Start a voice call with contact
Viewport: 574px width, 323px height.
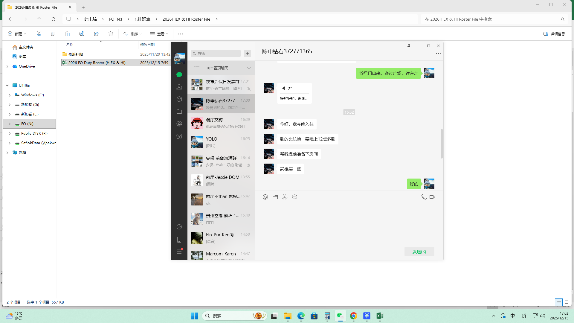pyautogui.click(x=424, y=197)
